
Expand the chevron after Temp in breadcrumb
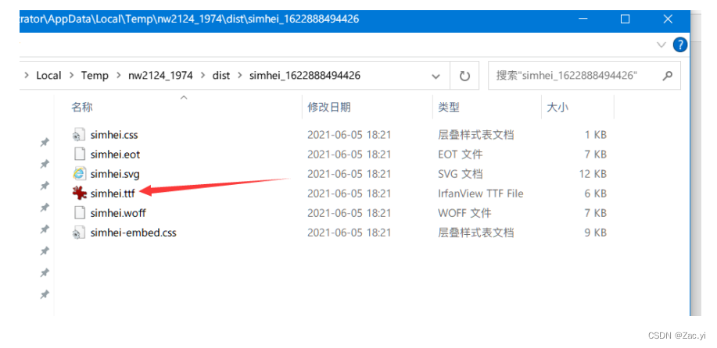(x=118, y=76)
